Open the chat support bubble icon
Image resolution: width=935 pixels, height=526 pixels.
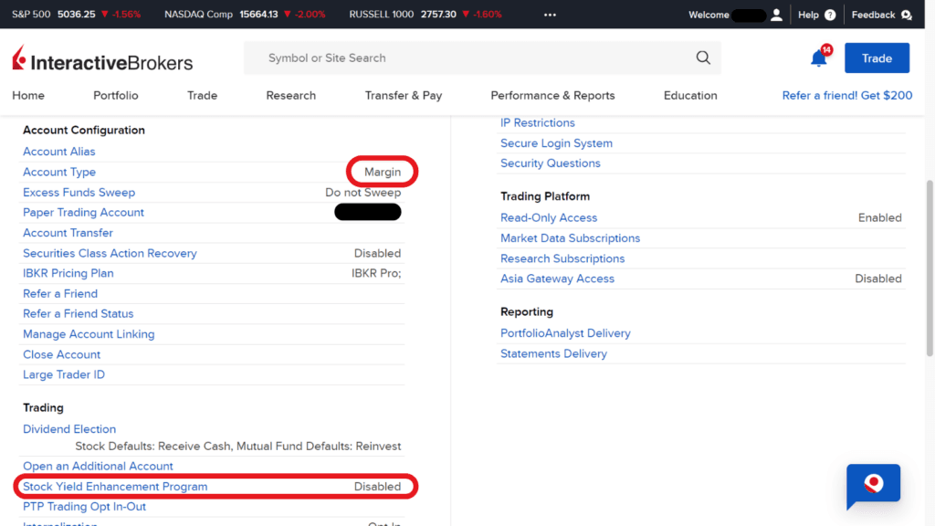[873, 484]
